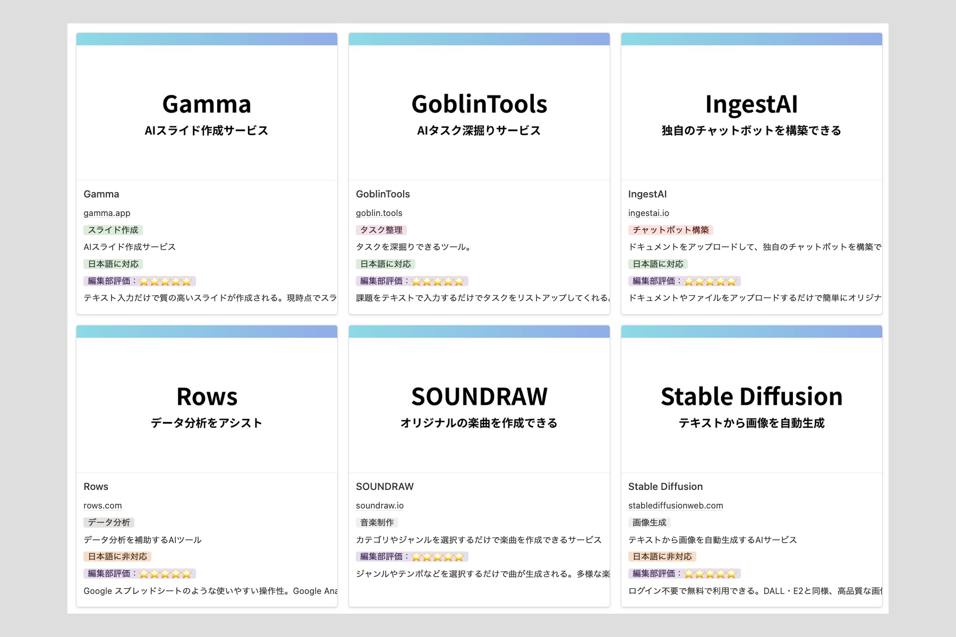Click the IngestAI title text below cover
Screen dimensions: 956x637
pos(647,194)
